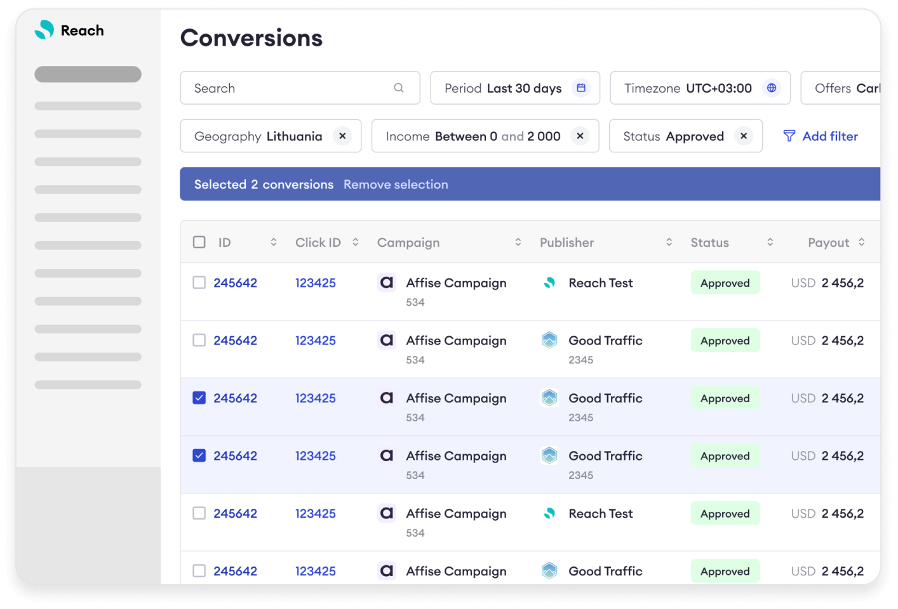Sort by Campaign column arrows
The width and height of the screenshot is (898, 609).
pos(518,242)
